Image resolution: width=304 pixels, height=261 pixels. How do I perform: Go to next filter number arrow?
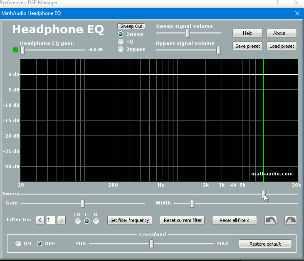click(x=61, y=220)
